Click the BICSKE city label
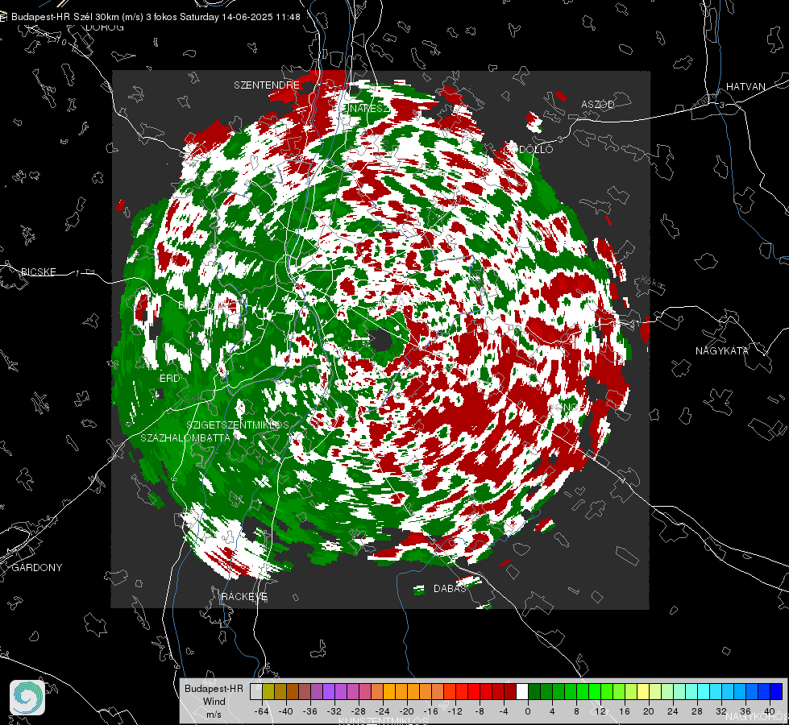Image resolution: width=789 pixels, height=725 pixels. point(38,271)
